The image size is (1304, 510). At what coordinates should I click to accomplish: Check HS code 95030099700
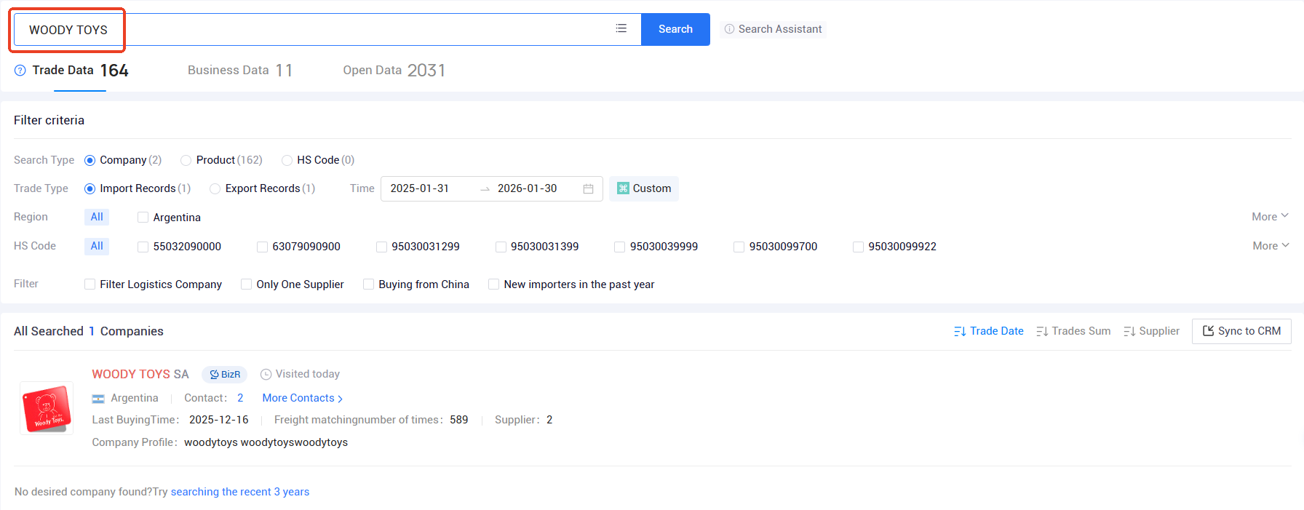739,247
